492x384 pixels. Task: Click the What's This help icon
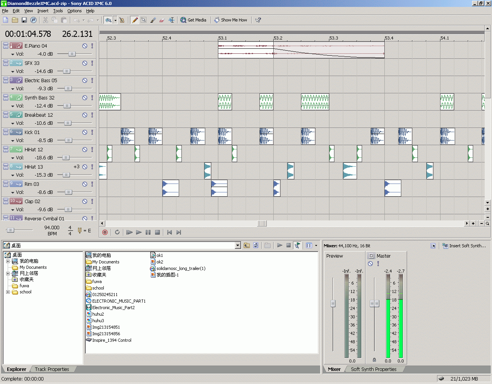click(x=258, y=20)
